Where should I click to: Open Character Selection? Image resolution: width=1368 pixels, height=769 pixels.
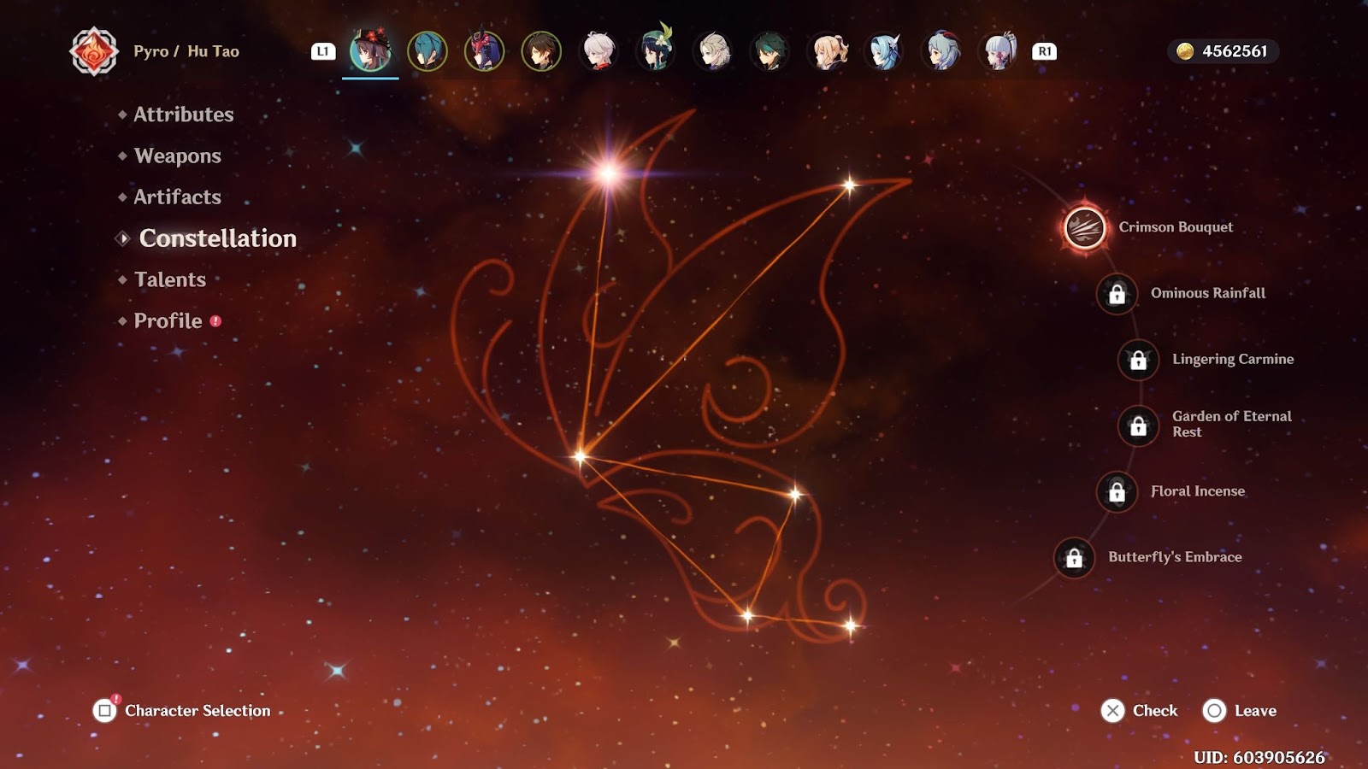[198, 711]
